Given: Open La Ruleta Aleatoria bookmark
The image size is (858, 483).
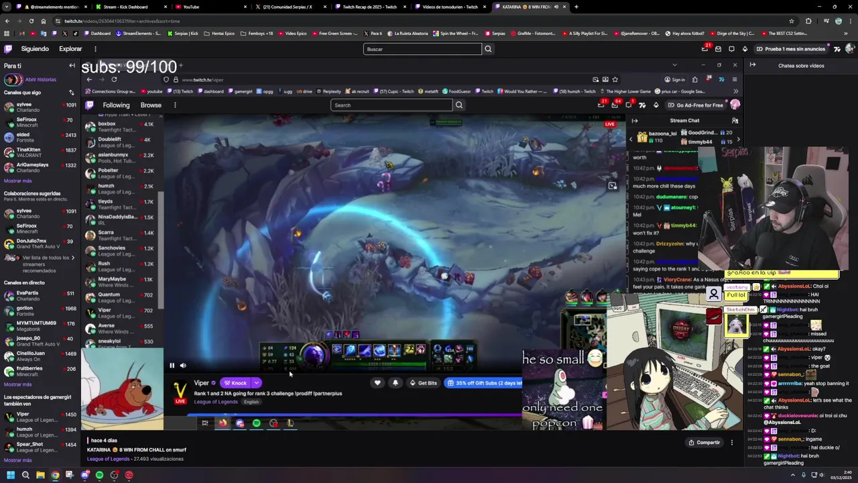Looking at the screenshot, I should (407, 33).
